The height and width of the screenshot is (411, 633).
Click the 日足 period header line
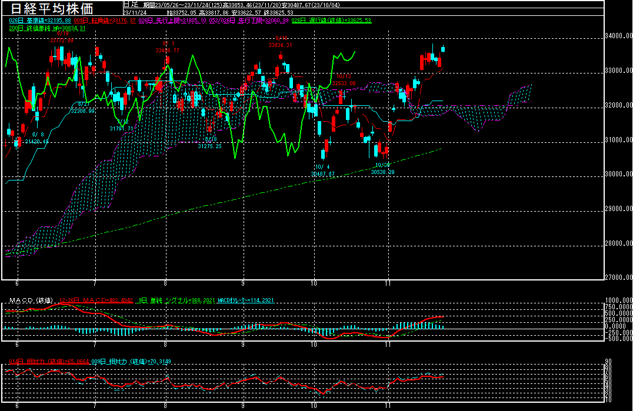232,5
